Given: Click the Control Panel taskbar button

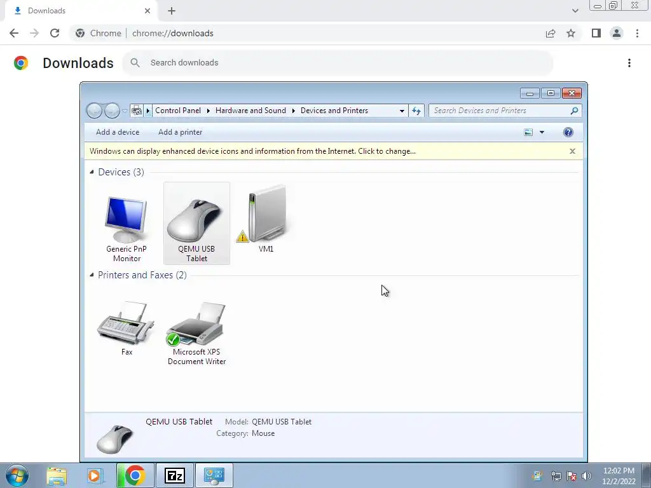Looking at the screenshot, I should pos(214,475).
